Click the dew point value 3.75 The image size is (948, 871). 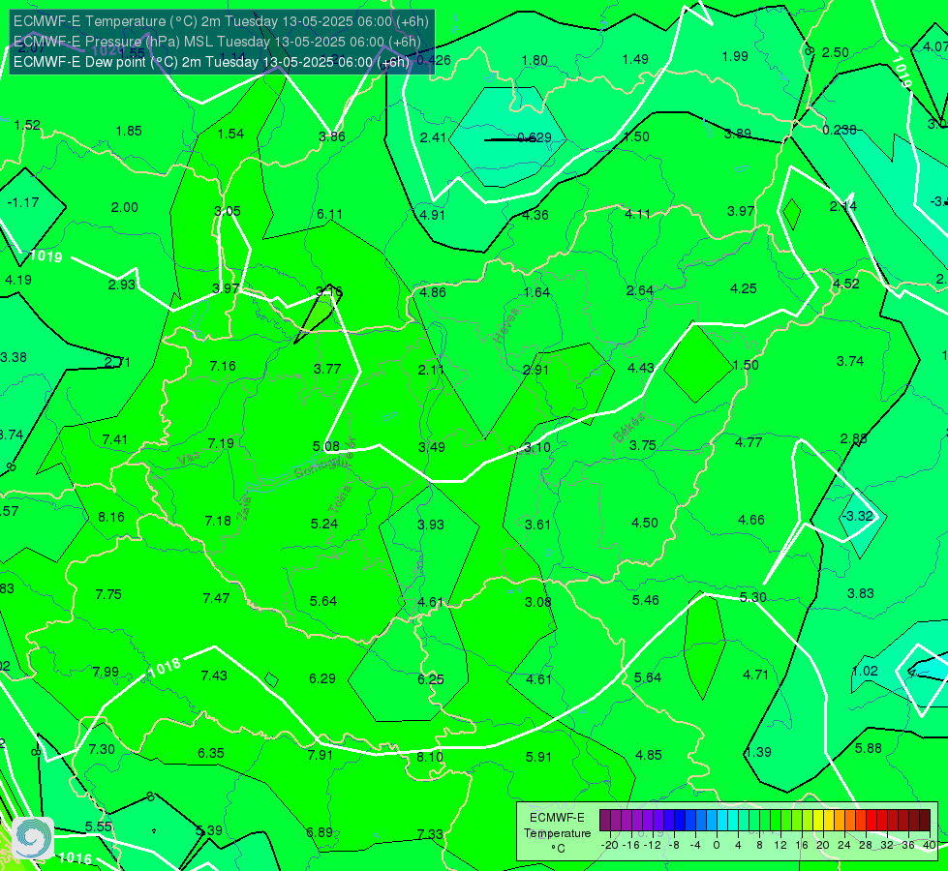pos(642,445)
